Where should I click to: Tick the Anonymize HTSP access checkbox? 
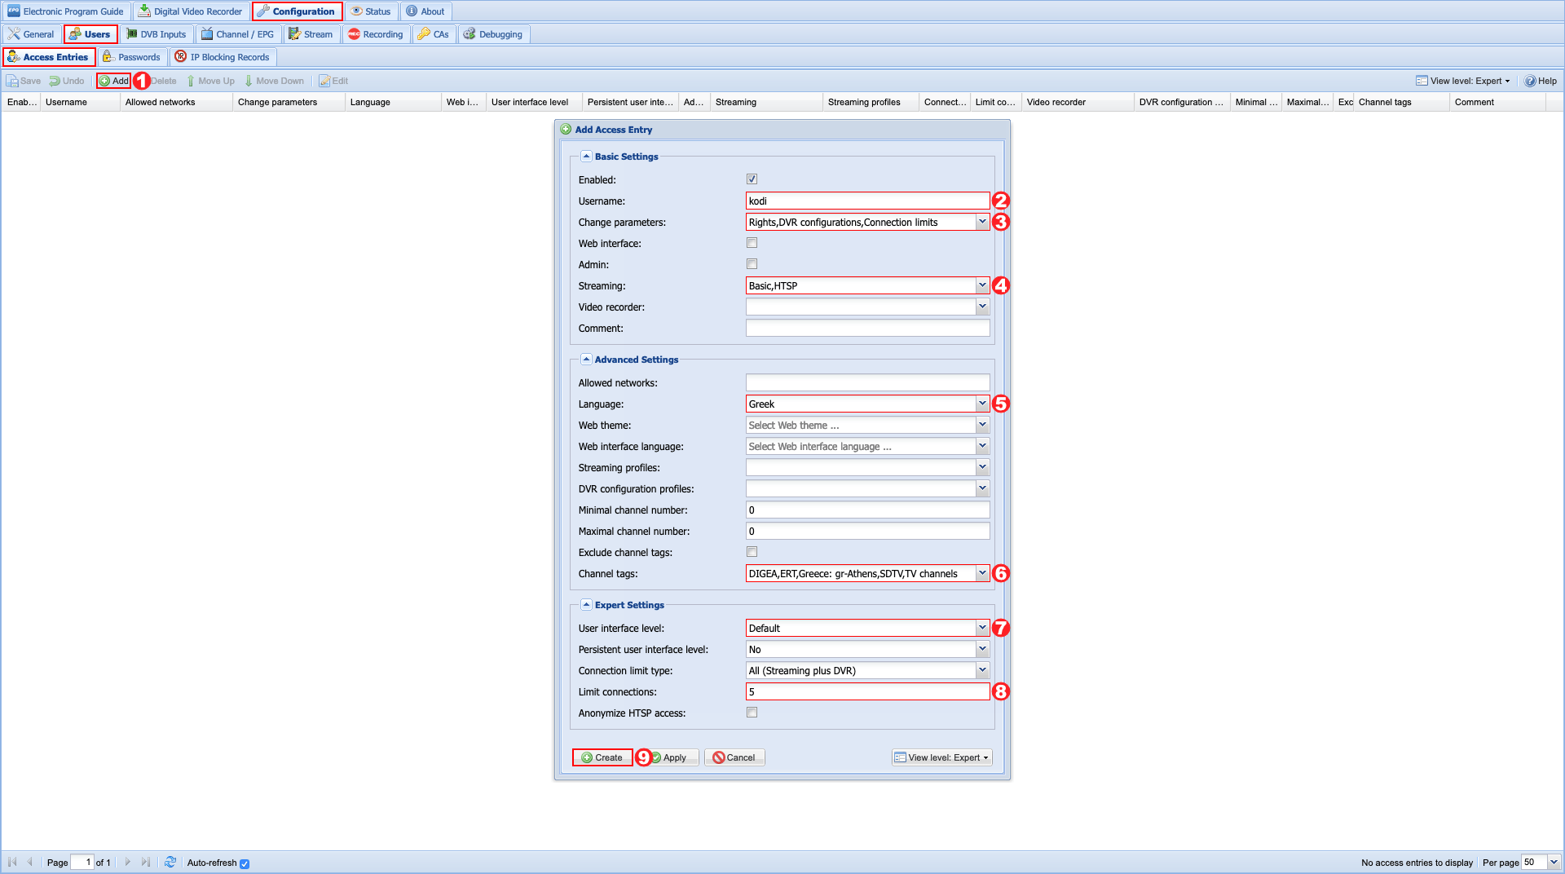click(752, 713)
